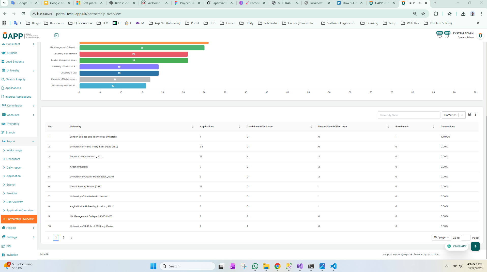Print the partnership table
Screen dimensions: 487x272
point(469,114)
